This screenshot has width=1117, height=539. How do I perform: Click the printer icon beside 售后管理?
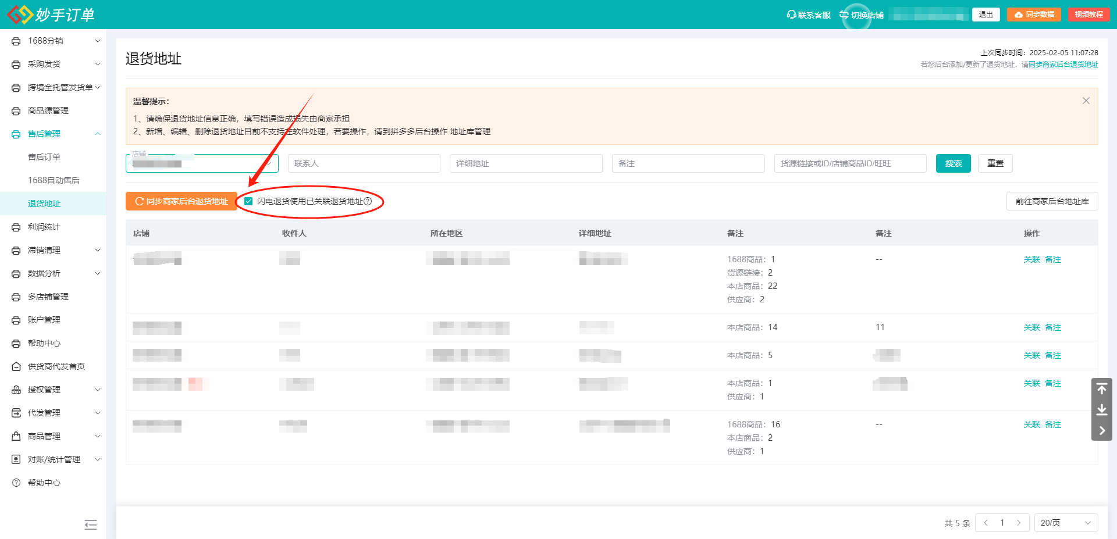tap(16, 134)
